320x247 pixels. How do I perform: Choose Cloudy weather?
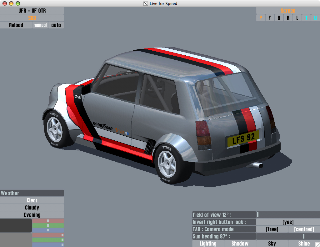[x=32, y=207]
